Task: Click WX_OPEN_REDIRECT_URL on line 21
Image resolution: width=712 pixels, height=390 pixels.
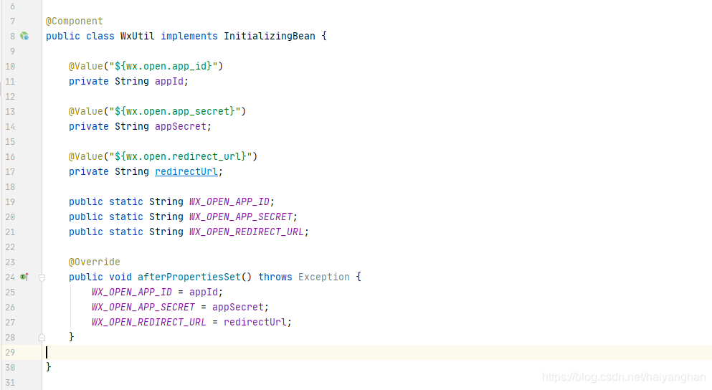Action: click(247, 232)
